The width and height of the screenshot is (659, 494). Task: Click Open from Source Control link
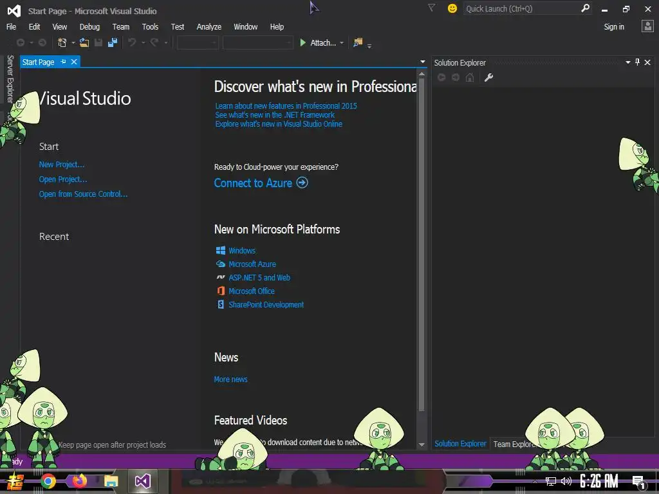pyautogui.click(x=83, y=194)
